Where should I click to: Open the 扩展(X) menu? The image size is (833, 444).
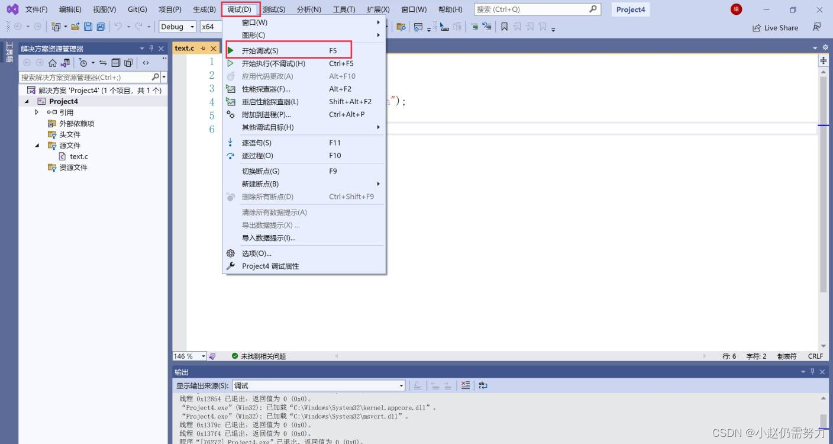coord(378,9)
